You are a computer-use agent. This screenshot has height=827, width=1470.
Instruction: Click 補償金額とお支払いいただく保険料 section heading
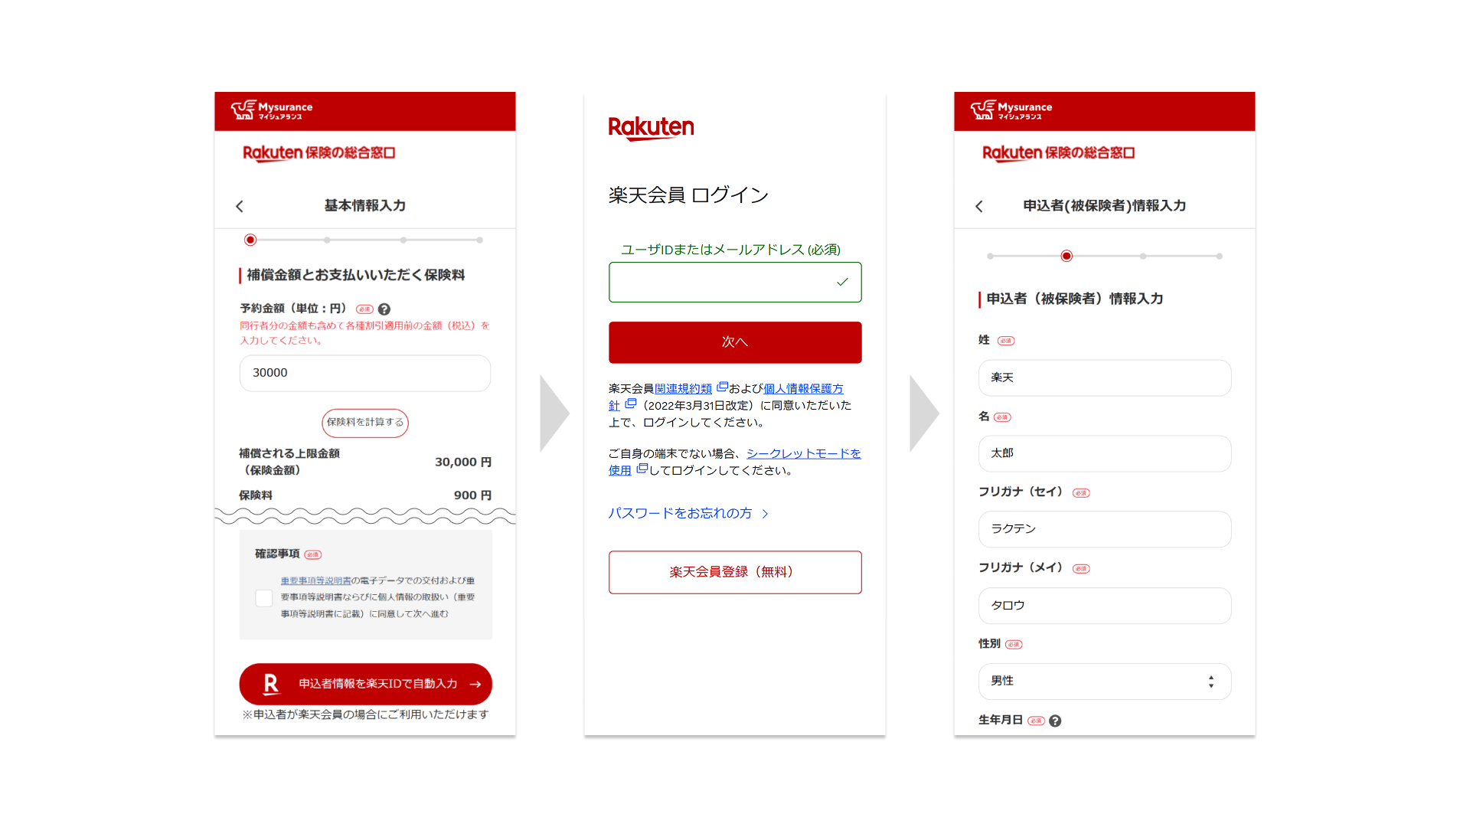click(356, 275)
